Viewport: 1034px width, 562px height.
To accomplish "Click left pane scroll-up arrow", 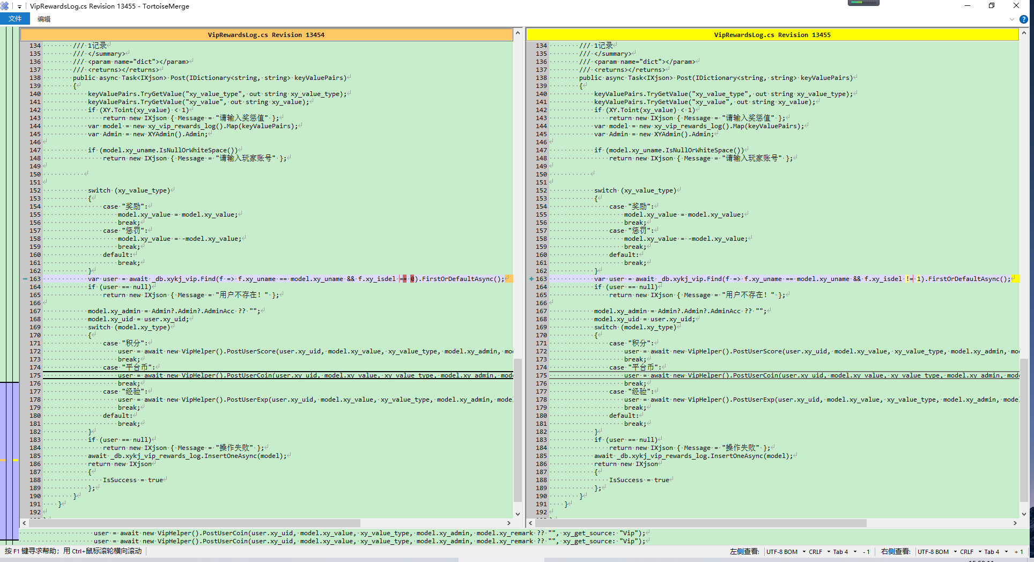I will [518, 33].
